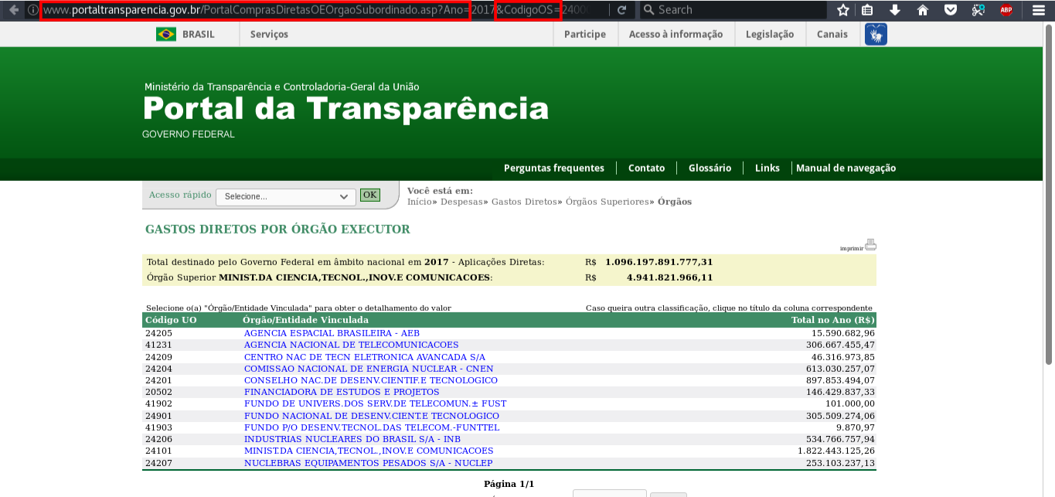Open the Acesso à informação menu

point(676,34)
